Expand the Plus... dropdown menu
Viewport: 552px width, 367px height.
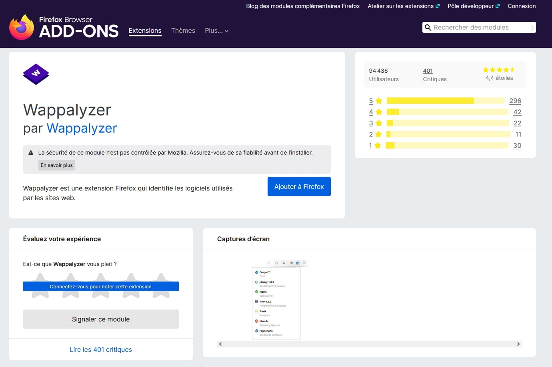coord(217,31)
